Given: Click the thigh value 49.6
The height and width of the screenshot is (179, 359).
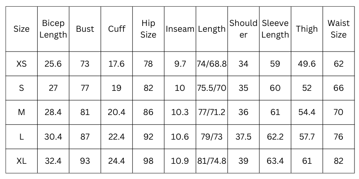Looking at the screenshot, I should click(x=307, y=64).
